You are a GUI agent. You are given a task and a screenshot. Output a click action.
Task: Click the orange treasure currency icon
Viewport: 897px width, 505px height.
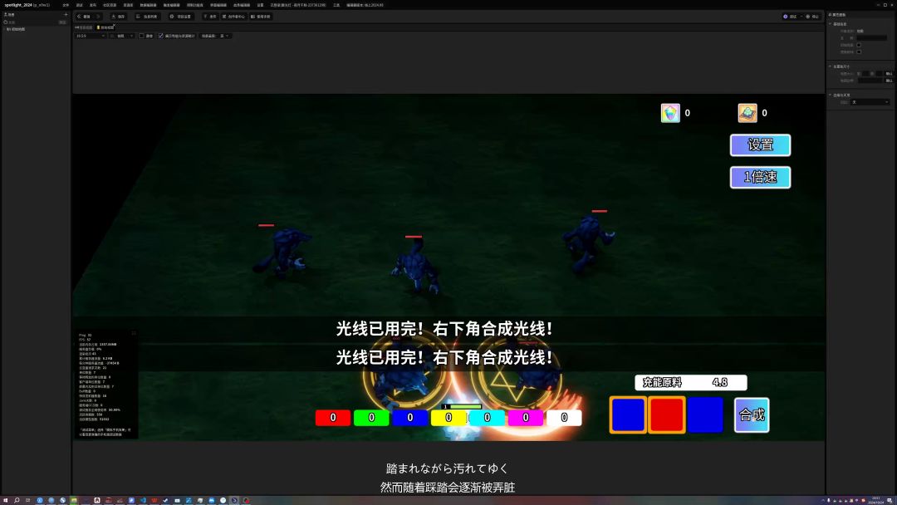(747, 113)
